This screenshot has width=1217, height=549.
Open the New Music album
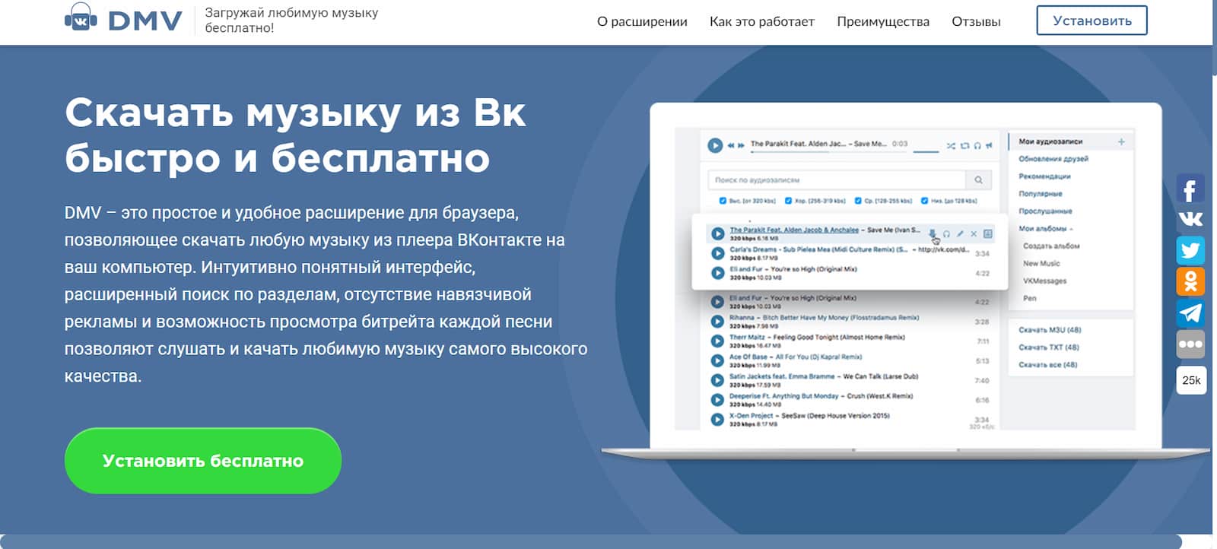[1041, 264]
